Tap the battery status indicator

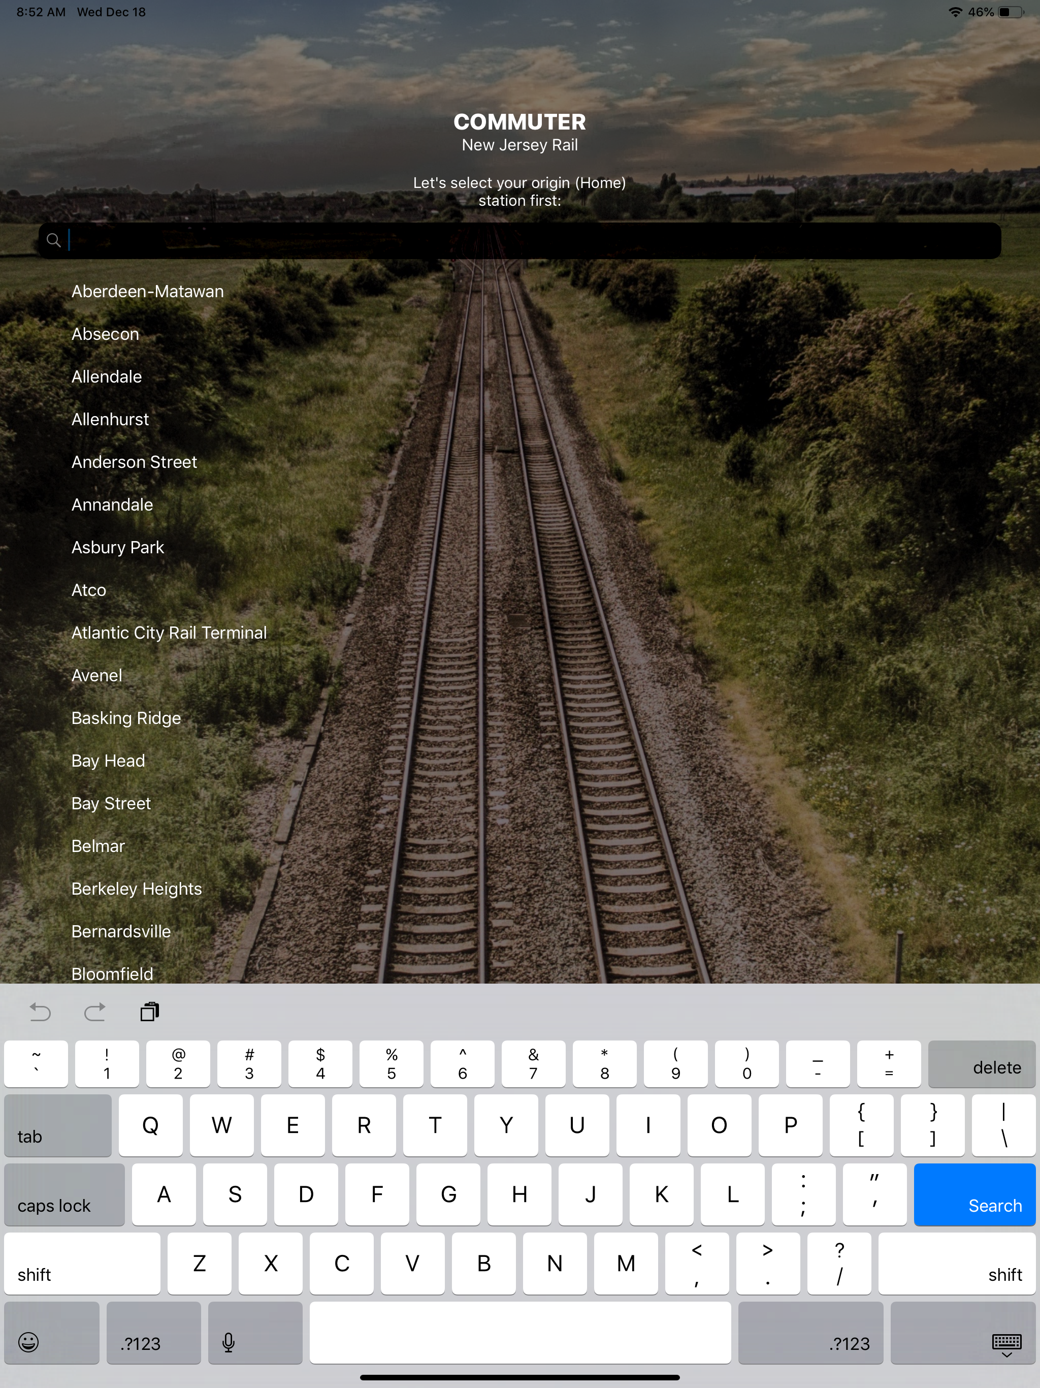coord(1010,12)
